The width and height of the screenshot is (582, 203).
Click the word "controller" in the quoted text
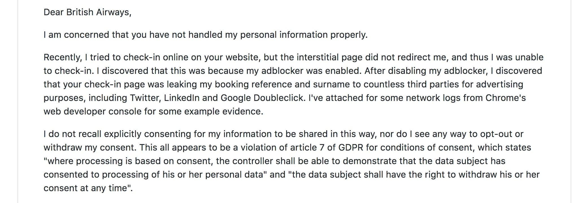point(252,161)
